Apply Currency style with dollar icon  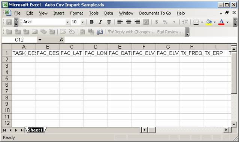pos(156,22)
